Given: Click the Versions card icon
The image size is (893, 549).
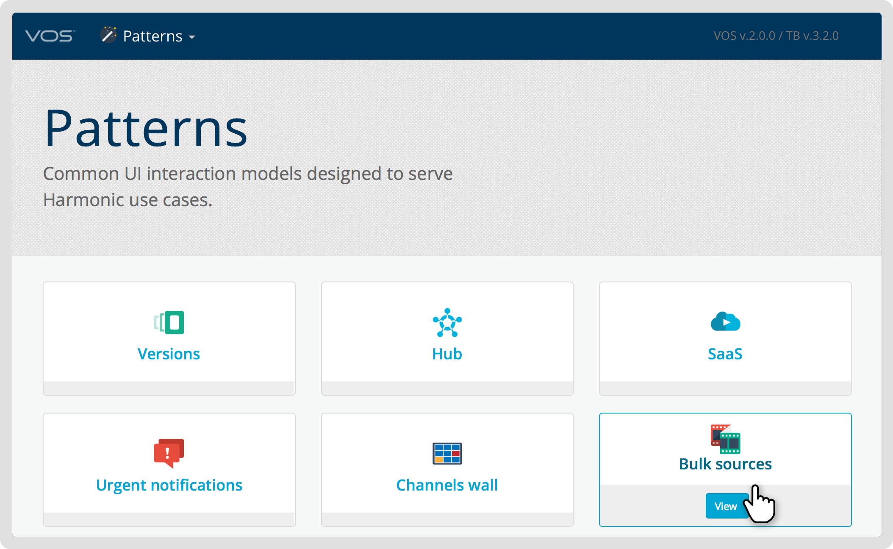Looking at the screenshot, I should [169, 323].
